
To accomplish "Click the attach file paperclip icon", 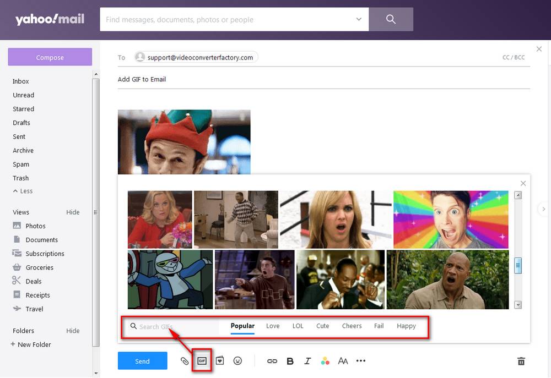I will [185, 361].
